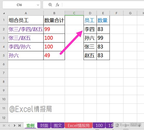
Task: Select row 6 header
Action: click(4, 64)
